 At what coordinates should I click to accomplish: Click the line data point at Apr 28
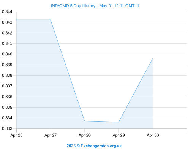[85, 121]
